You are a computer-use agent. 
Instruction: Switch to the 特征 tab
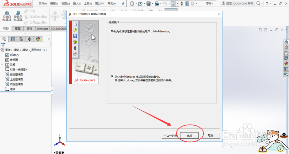point(6,29)
